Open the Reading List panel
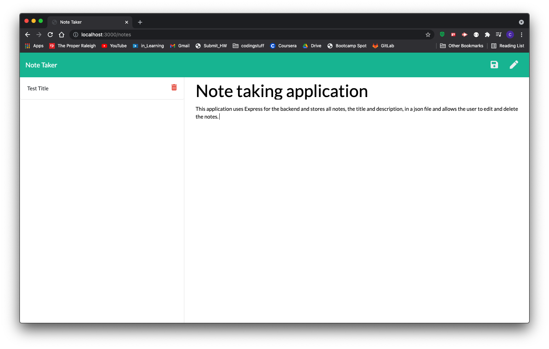The height and width of the screenshot is (349, 549). [508, 46]
